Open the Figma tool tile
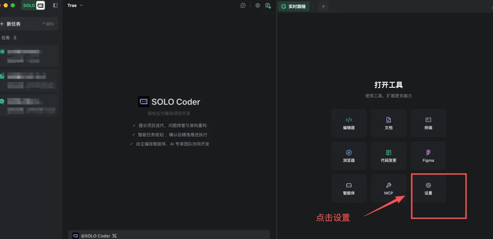This screenshot has width=493, height=239. click(x=428, y=156)
